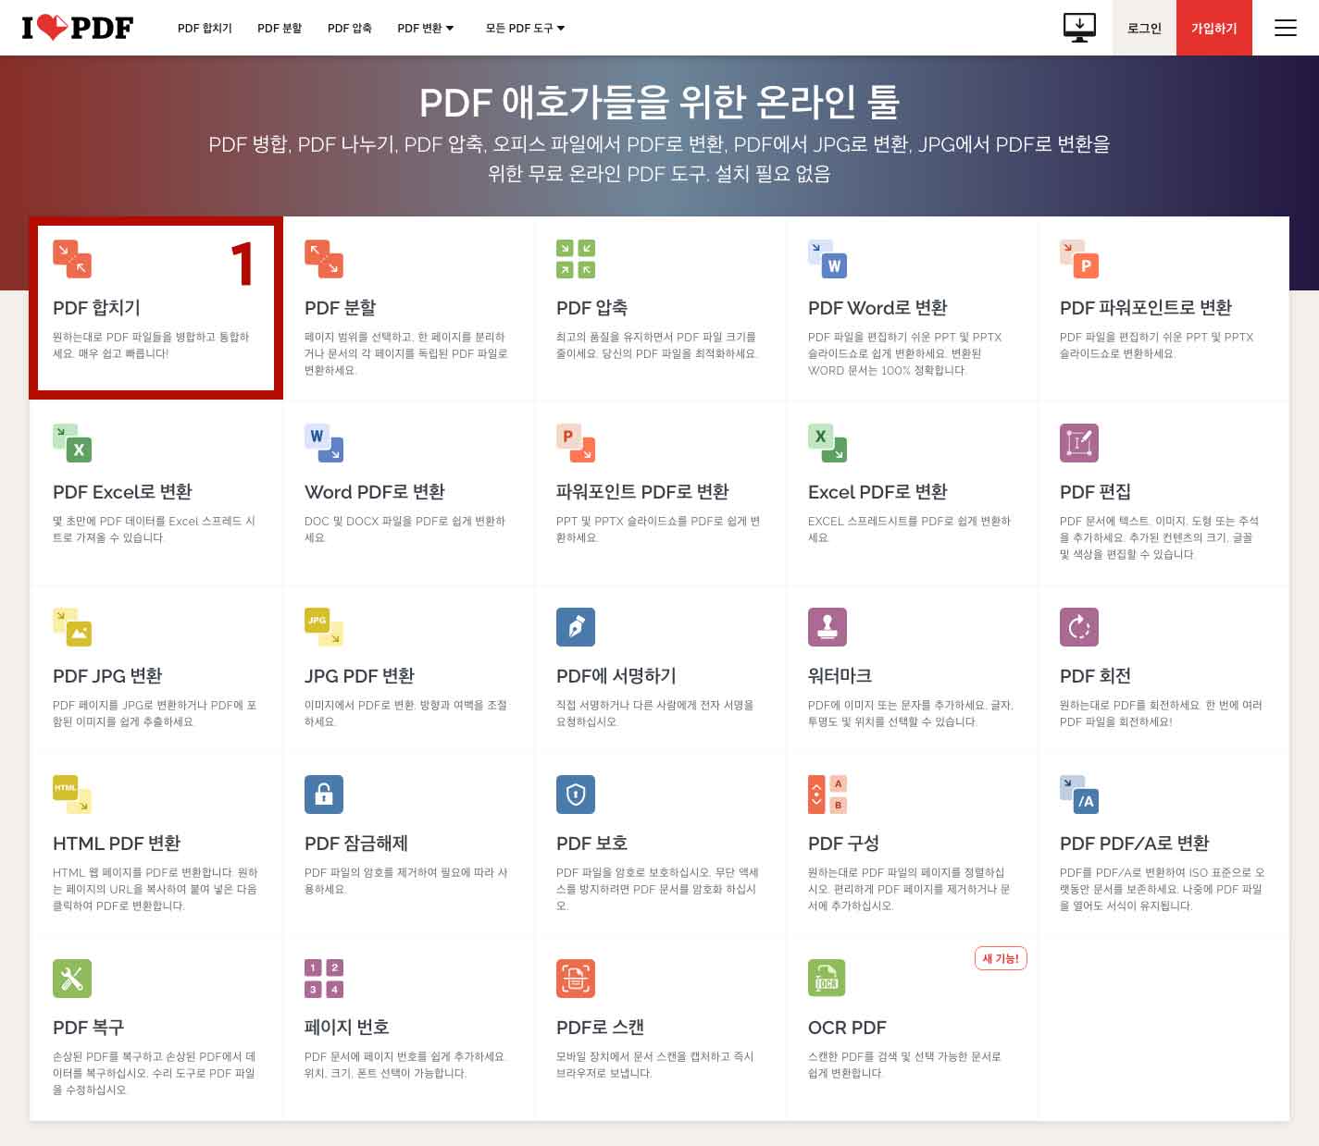Click the PDF 분할 menu item
This screenshot has width=1319, height=1146.
coord(279,28)
